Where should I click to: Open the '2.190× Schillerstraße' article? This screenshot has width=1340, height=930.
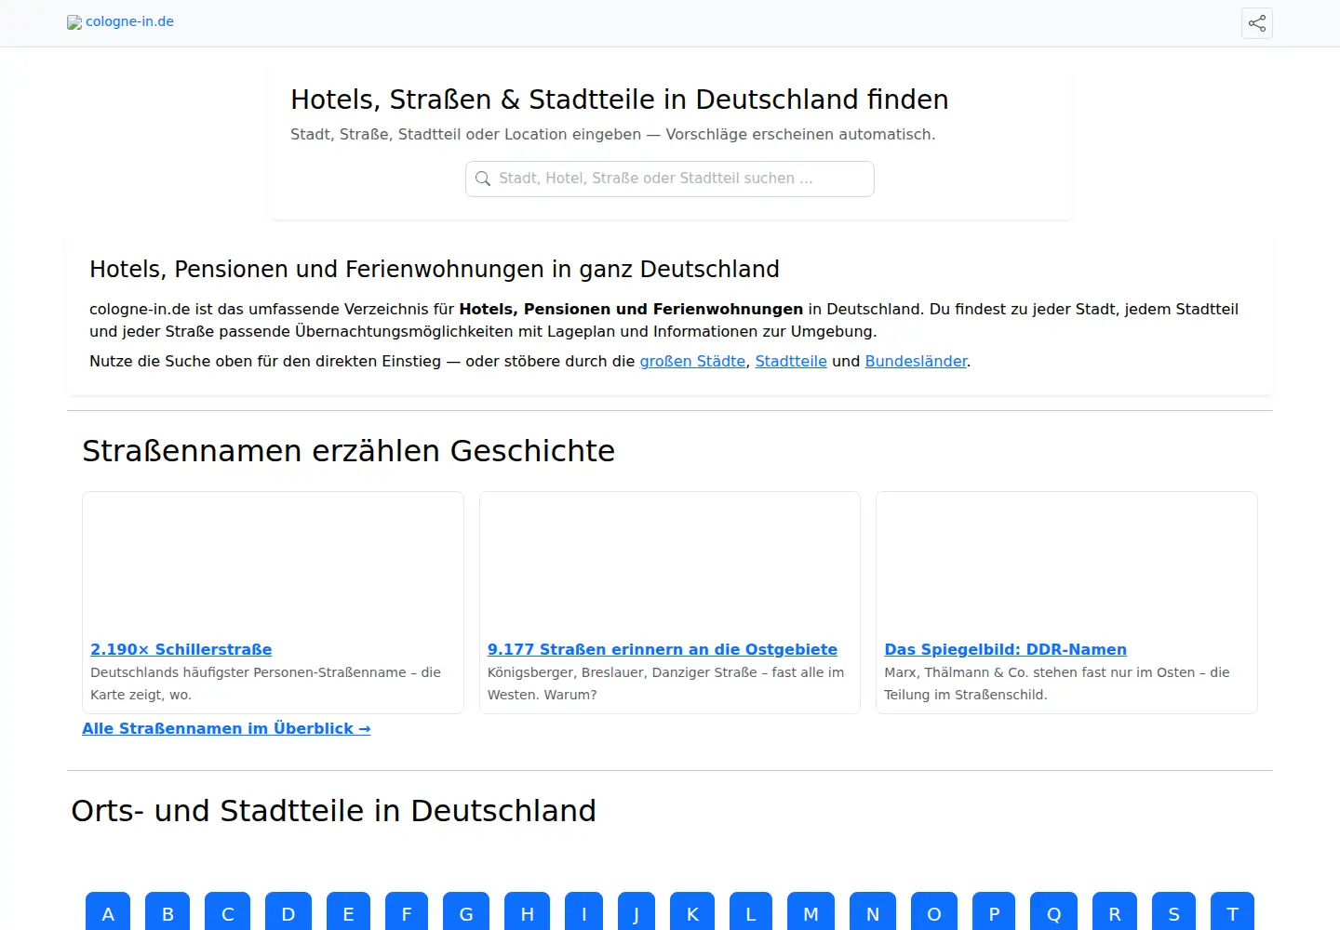click(181, 649)
